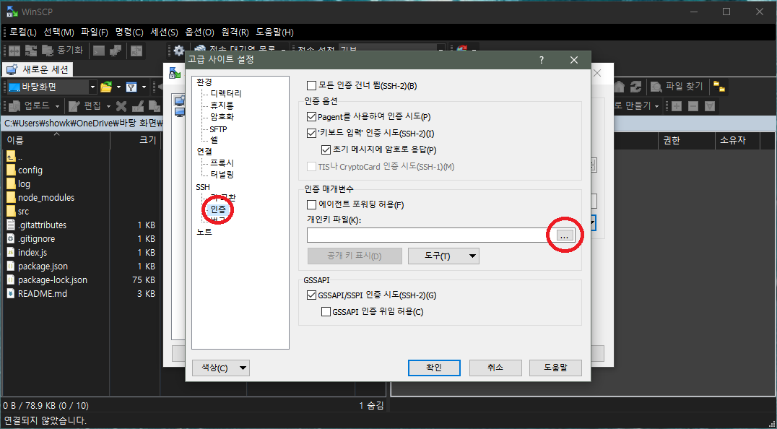
Task: Expand the 업로드 dropdown arrow
Action: (58, 106)
